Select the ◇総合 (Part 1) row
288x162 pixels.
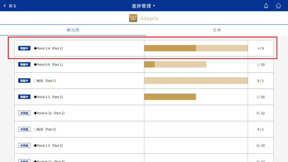144,81
